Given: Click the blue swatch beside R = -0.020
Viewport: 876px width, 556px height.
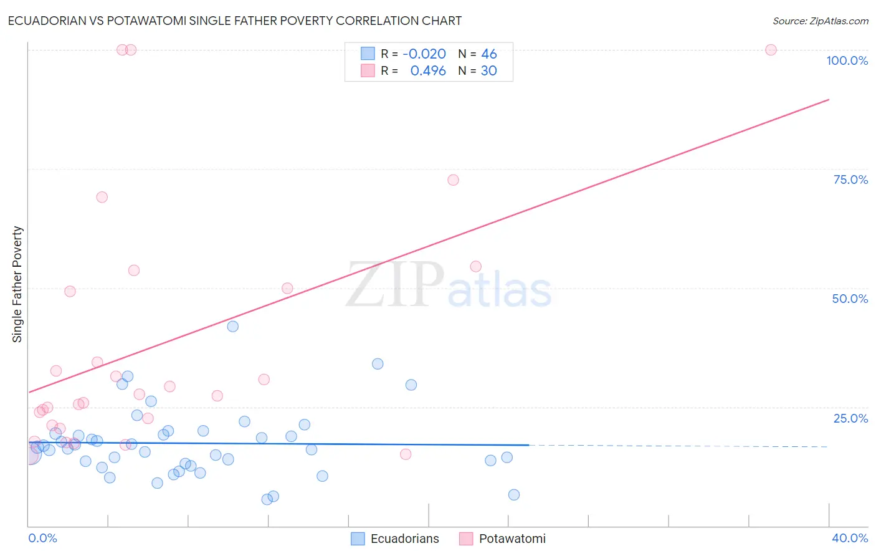Looking at the screenshot, I should 368,54.
